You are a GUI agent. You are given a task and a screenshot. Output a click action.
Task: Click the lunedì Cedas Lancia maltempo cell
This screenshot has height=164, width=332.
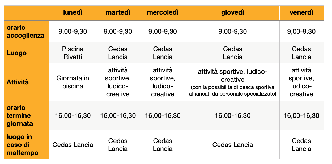pos(73,145)
